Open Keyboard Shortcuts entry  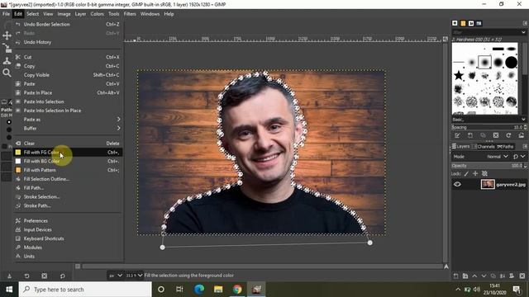(68, 238)
